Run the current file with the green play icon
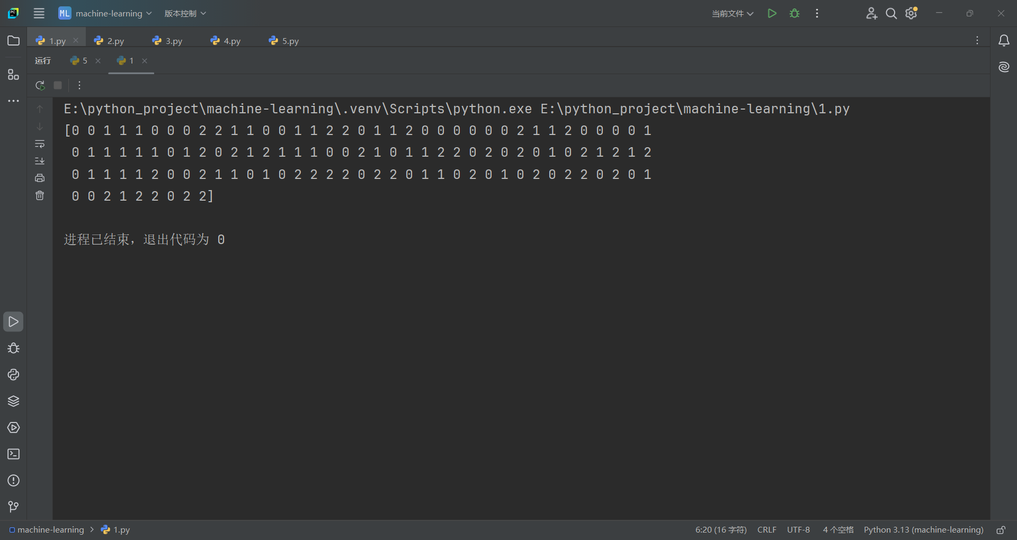1017x540 pixels. pyautogui.click(x=772, y=13)
